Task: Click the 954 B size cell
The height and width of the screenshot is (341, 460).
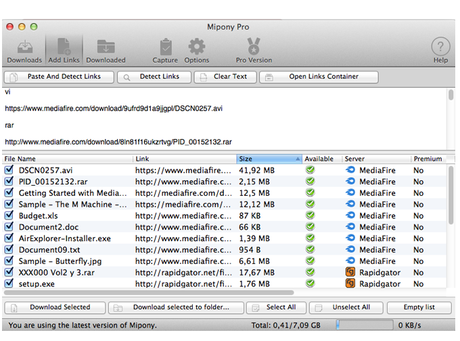Action: tap(250, 250)
